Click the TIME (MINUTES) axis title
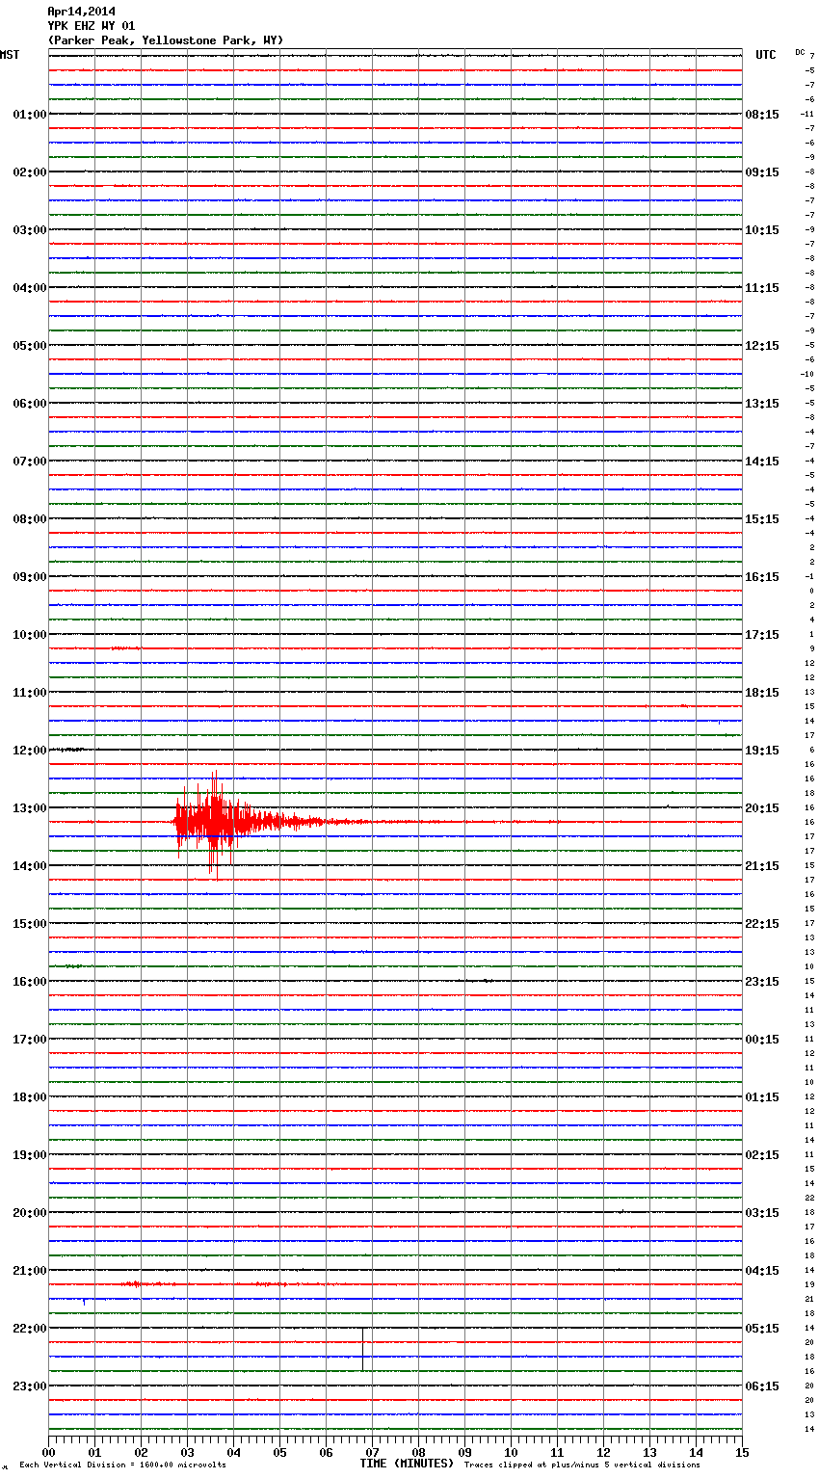819x1478 pixels. pyautogui.click(x=407, y=1464)
